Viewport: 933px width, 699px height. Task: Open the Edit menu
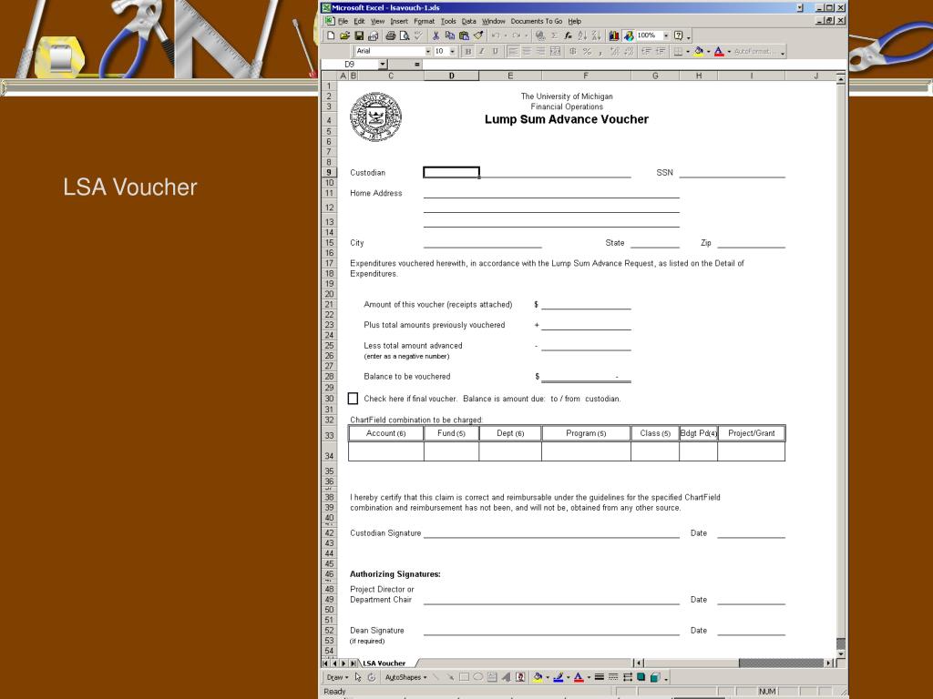(x=359, y=21)
